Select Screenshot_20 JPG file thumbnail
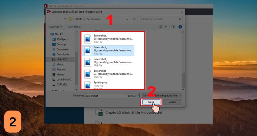This screenshot has height=136, width=257. click(x=88, y=38)
